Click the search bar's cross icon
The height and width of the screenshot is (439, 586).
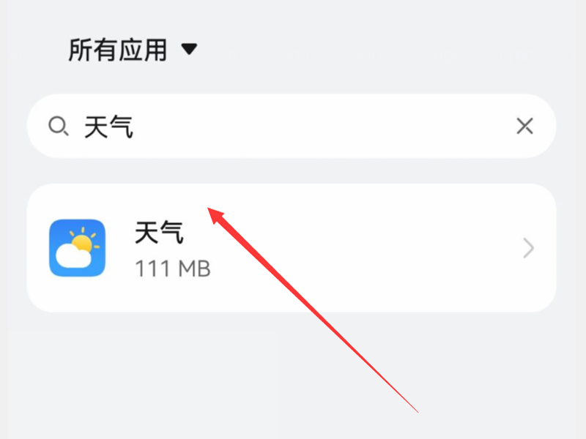524,126
